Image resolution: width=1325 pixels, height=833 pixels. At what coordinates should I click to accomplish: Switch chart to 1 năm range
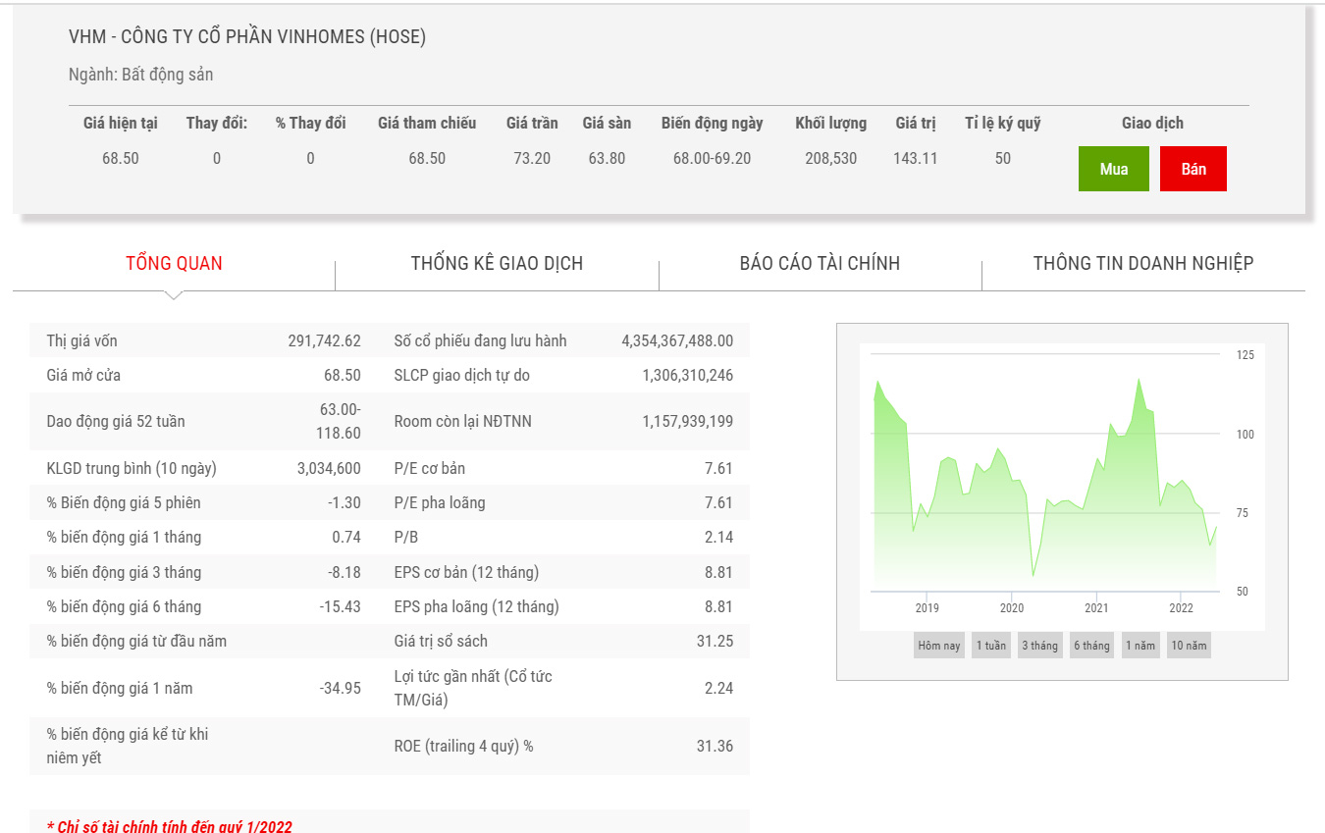pos(1140,646)
